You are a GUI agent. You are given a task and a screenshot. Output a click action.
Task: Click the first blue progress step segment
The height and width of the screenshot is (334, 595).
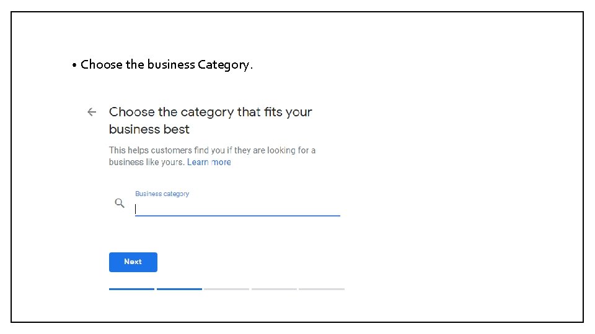pos(131,289)
